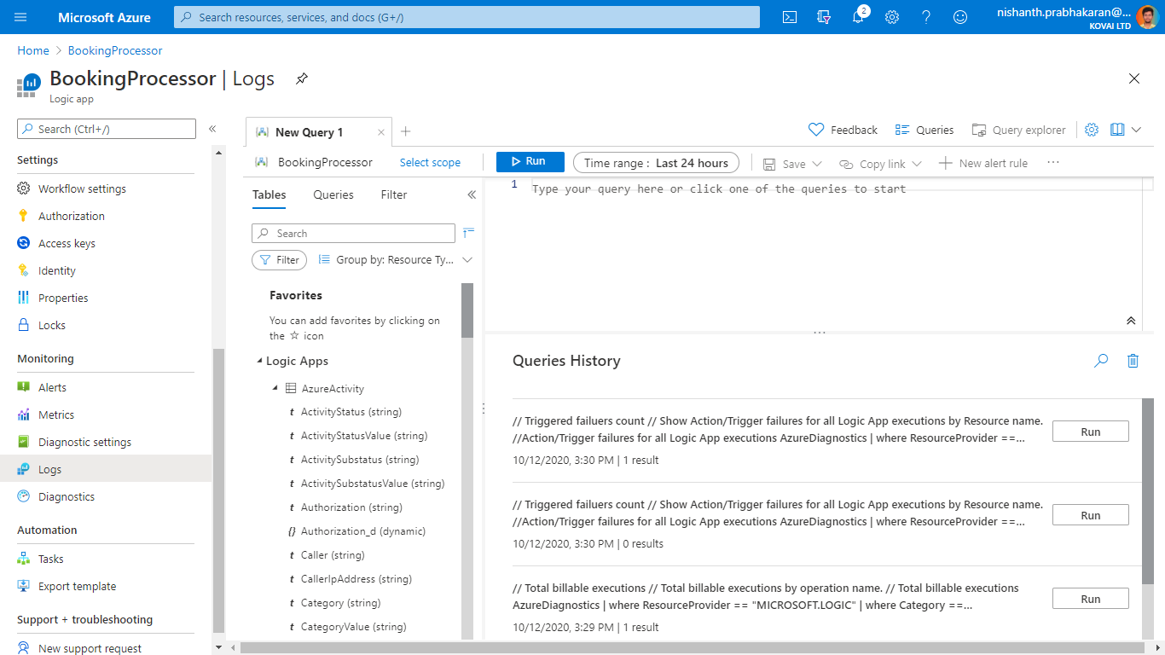
Task: Open Export template in sidebar
Action: 77,586
